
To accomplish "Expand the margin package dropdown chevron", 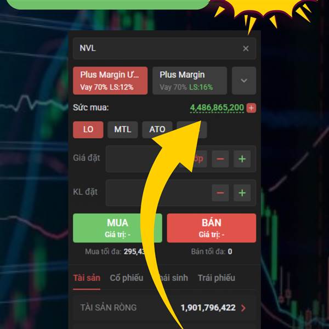I will coord(244,81).
